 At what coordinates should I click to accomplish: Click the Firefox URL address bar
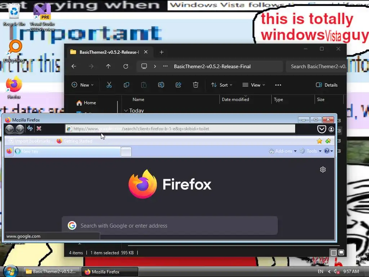coord(180,129)
